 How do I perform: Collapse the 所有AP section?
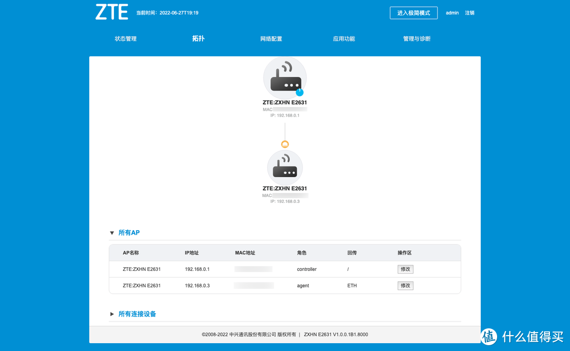127,232
